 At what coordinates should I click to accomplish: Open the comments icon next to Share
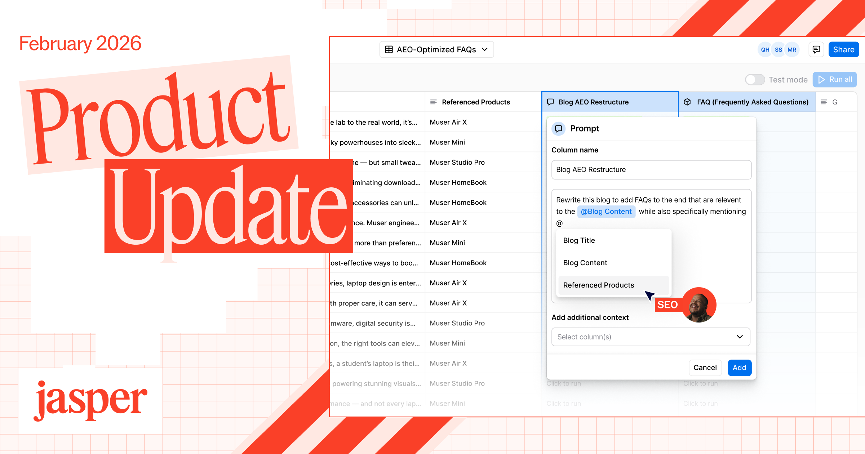tap(816, 49)
